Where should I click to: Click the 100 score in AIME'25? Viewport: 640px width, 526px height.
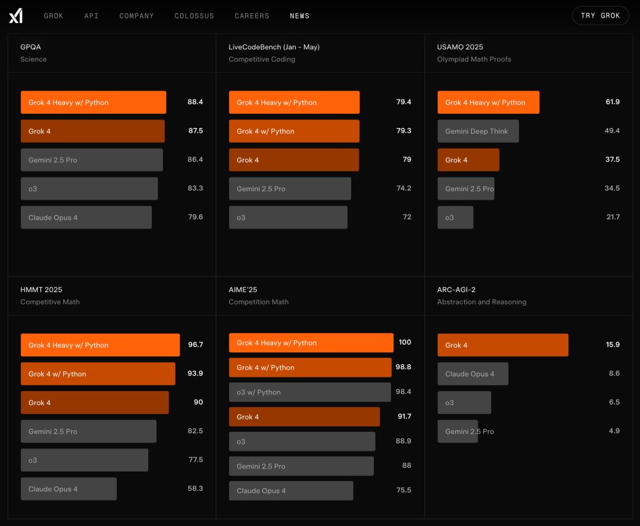(405, 342)
